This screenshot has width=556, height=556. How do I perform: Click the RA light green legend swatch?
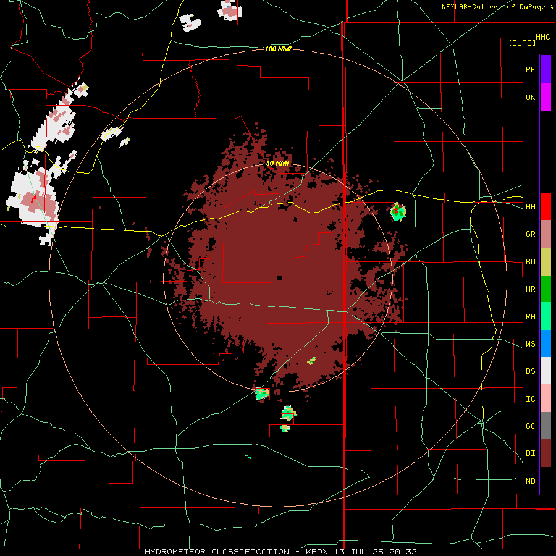coord(545,316)
